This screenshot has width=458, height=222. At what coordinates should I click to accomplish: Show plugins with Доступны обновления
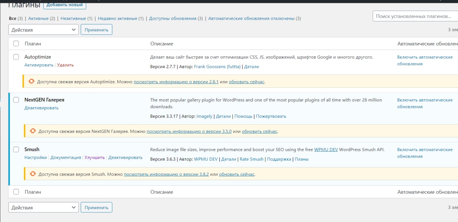pyautogui.click(x=173, y=18)
